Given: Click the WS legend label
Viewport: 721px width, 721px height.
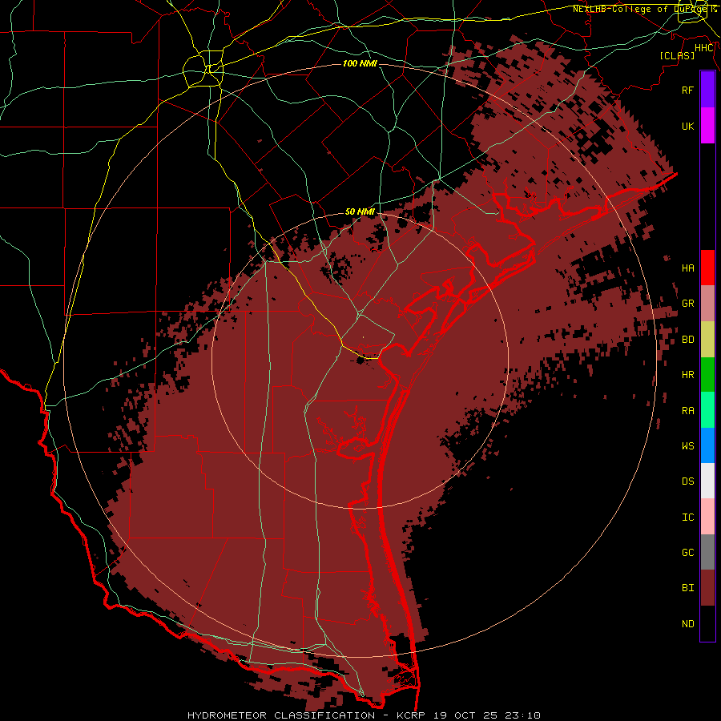Looking at the screenshot, I should click(688, 445).
